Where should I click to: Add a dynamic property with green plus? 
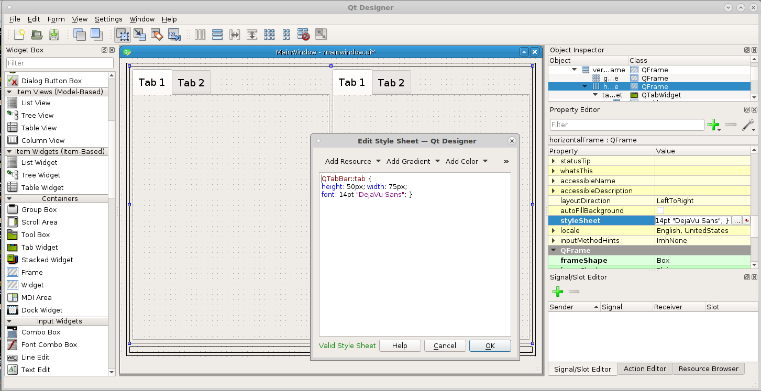point(713,125)
